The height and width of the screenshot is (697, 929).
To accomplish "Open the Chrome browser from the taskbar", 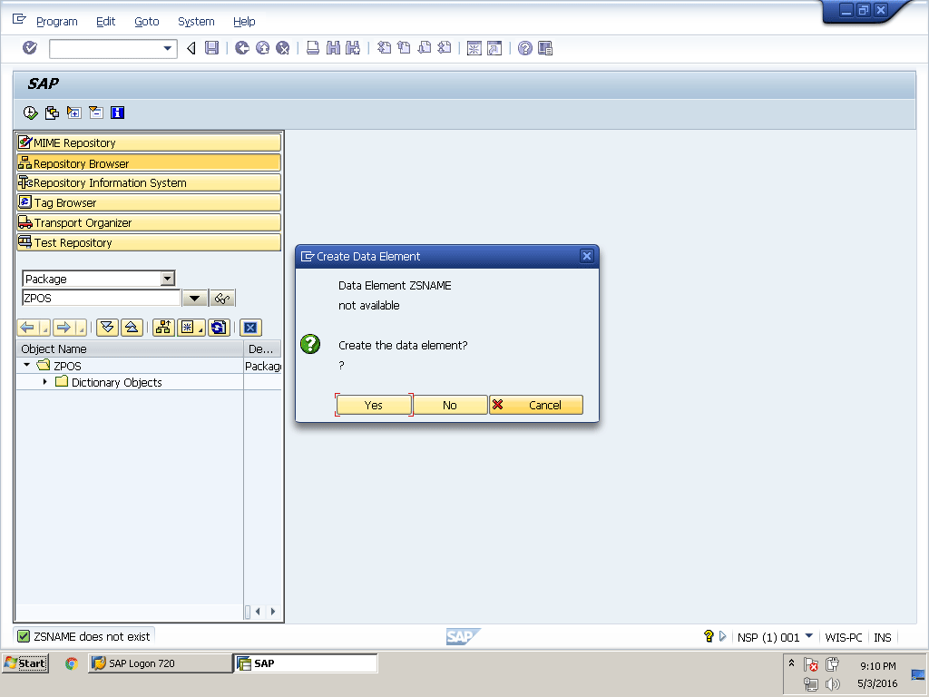I will pyautogui.click(x=71, y=663).
